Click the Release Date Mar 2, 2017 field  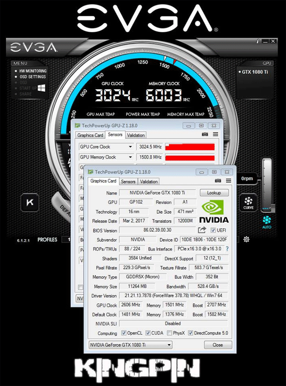click(x=134, y=221)
